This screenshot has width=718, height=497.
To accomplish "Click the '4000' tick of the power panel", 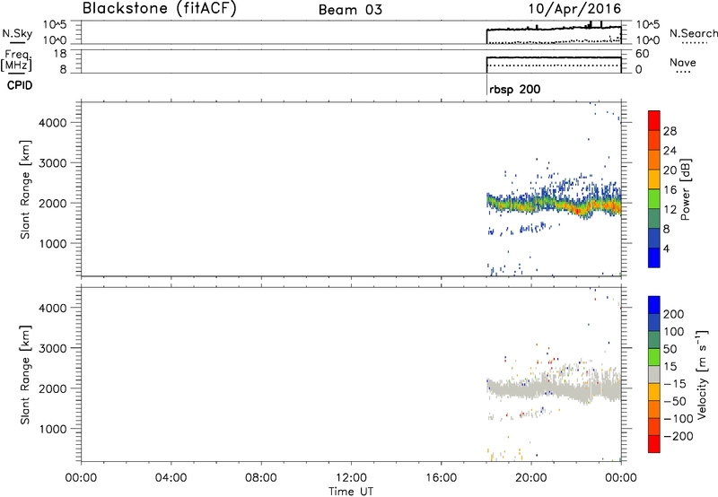I will (53, 123).
